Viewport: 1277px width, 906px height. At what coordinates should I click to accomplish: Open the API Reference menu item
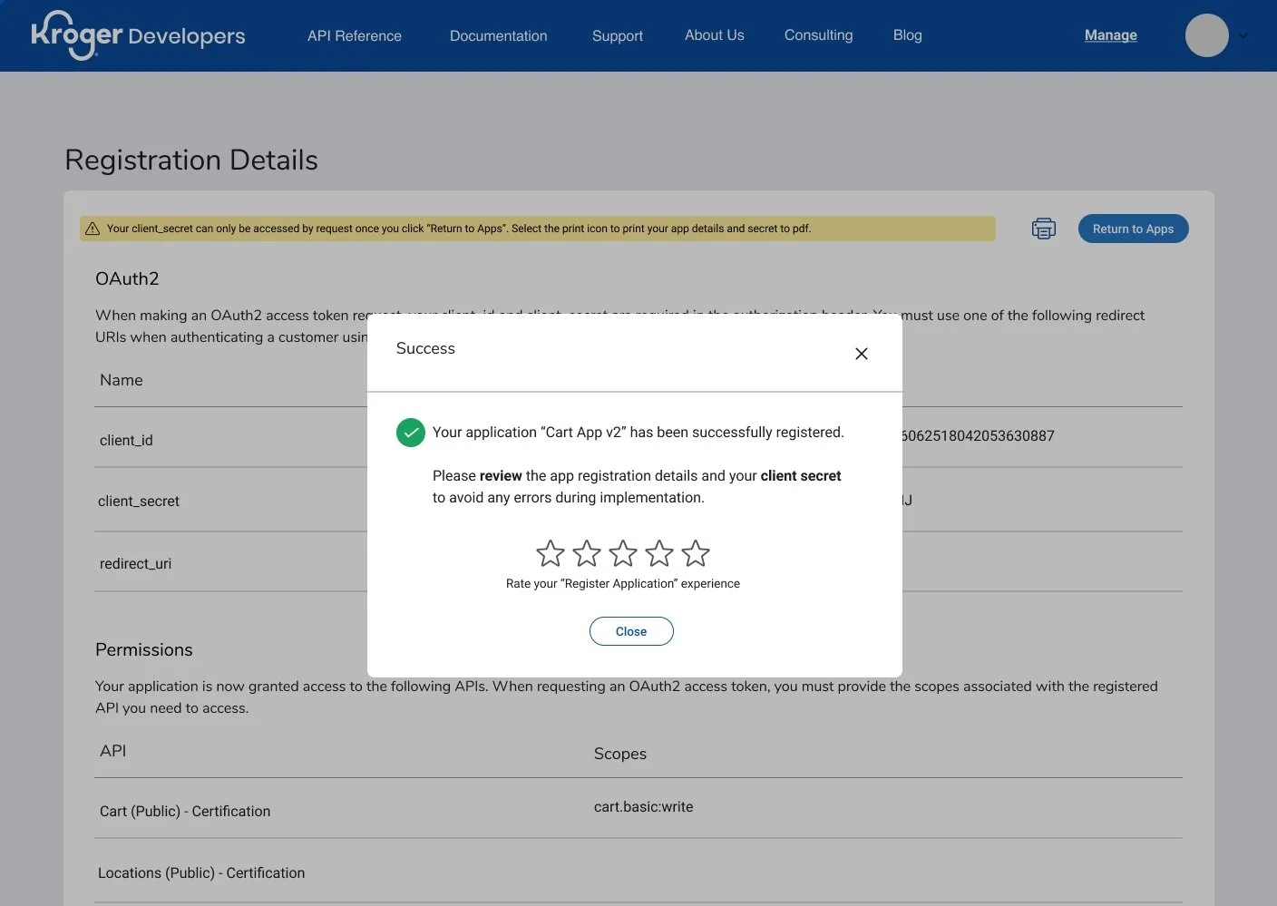[355, 35]
